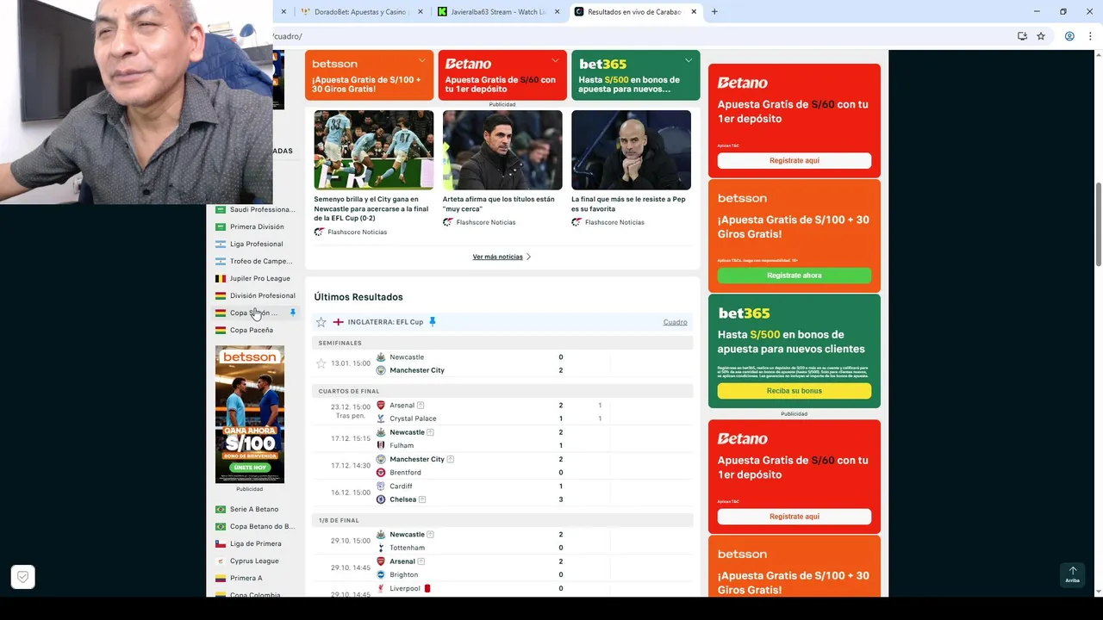1103x620 pixels.
Task: Click the Fulham crest
Action: click(x=381, y=445)
